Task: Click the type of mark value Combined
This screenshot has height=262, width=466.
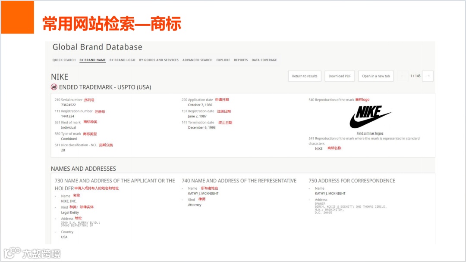Action: pyautogui.click(x=69, y=139)
